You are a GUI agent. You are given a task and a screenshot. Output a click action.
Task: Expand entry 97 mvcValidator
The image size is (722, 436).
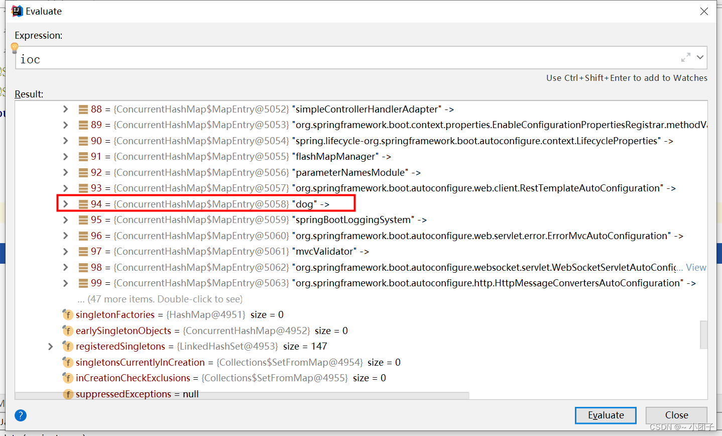coord(65,251)
